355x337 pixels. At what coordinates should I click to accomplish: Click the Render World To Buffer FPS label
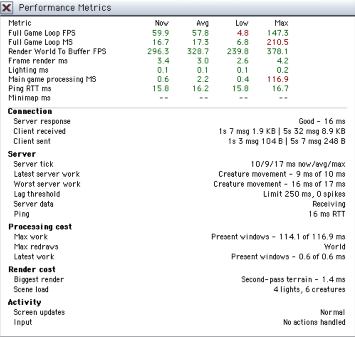[57, 52]
